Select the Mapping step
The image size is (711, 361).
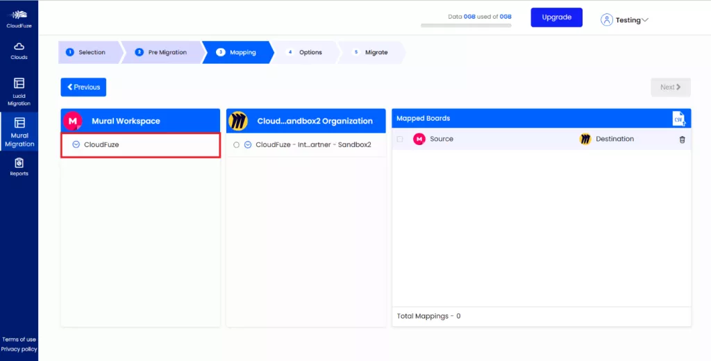click(x=237, y=52)
